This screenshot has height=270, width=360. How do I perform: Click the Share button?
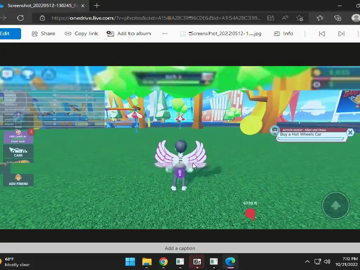tap(43, 33)
